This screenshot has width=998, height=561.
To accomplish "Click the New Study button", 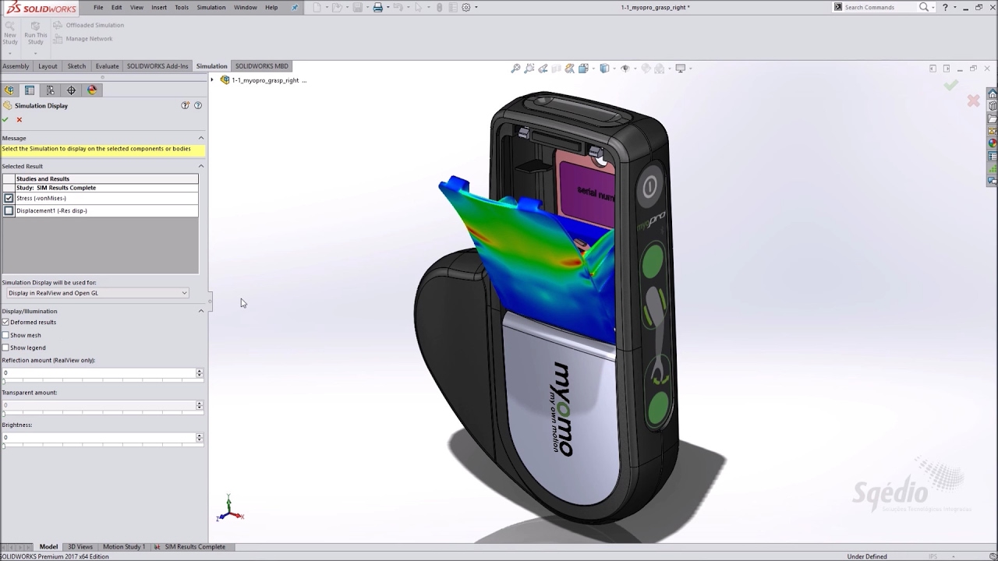I will click(10, 32).
